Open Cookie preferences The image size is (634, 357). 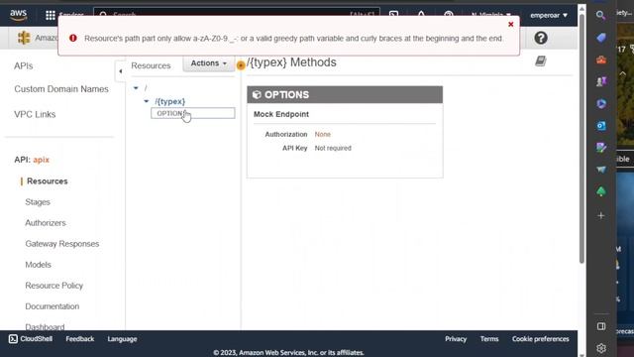pos(540,339)
